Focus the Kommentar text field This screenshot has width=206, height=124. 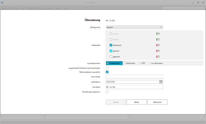(x=134, y=77)
